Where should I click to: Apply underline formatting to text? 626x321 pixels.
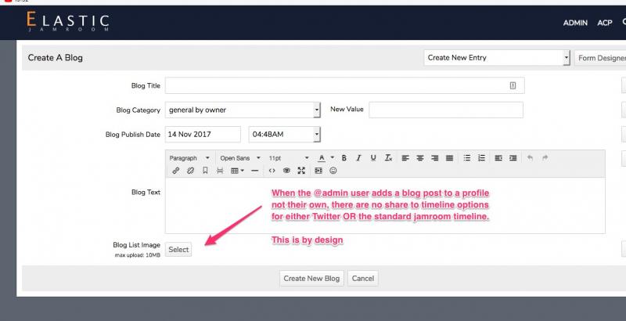coord(373,157)
